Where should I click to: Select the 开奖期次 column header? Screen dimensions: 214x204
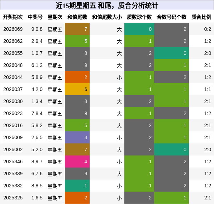pos(13,17)
